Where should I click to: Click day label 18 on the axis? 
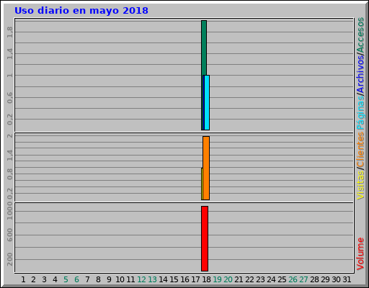pyautogui.click(x=206, y=279)
